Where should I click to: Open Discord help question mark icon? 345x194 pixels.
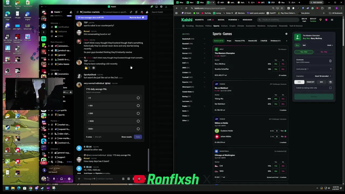(161, 7)
